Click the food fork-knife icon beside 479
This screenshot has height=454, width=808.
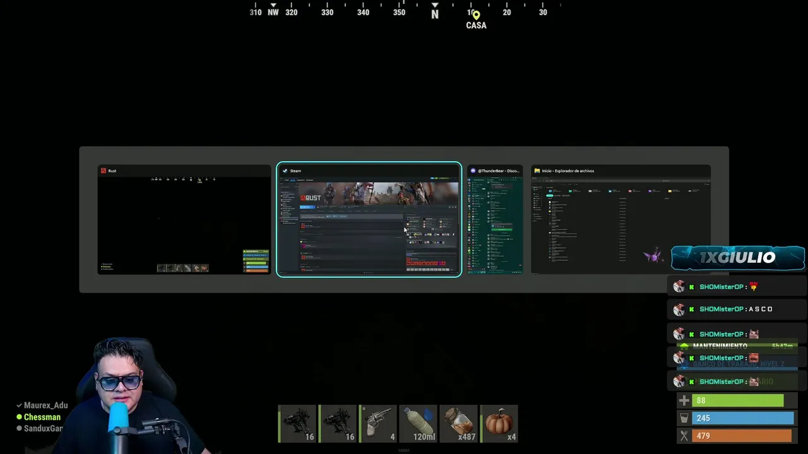pos(684,436)
